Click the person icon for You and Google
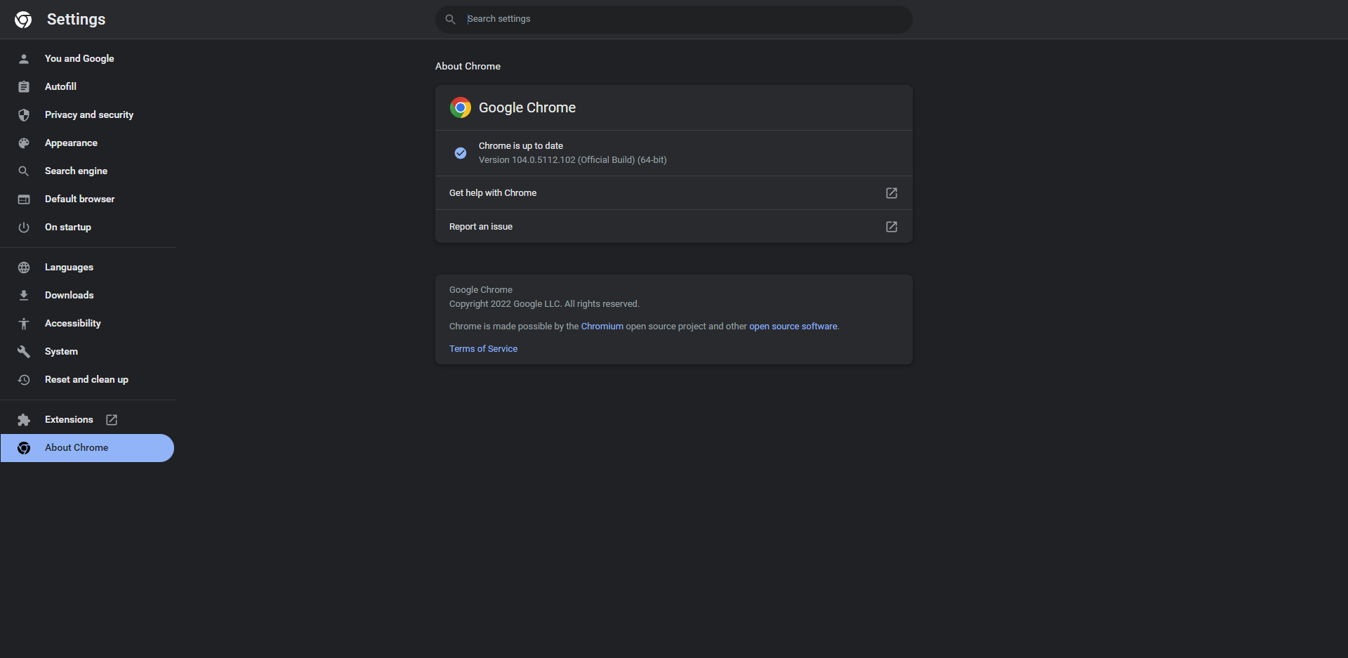Viewport: 1348px width, 658px height. tap(24, 59)
